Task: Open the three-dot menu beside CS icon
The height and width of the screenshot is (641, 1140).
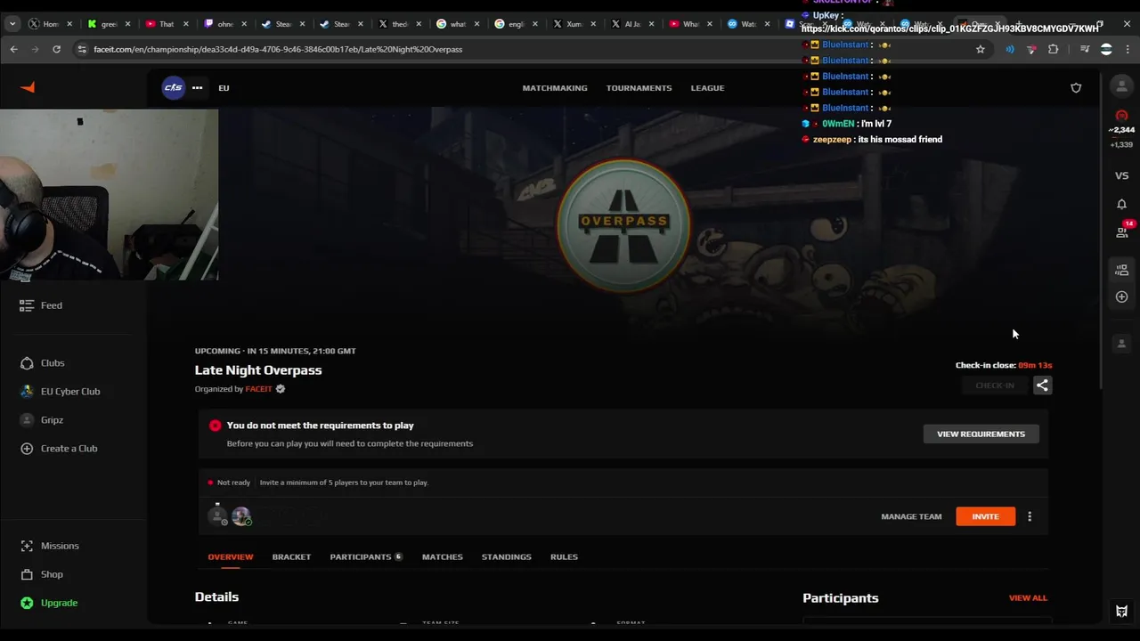Action: 197,87
